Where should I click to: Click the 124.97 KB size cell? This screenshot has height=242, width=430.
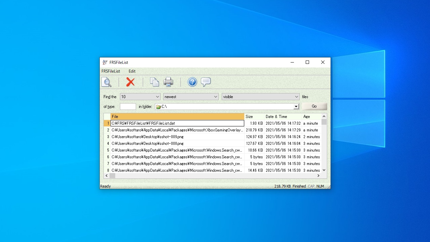click(x=254, y=137)
